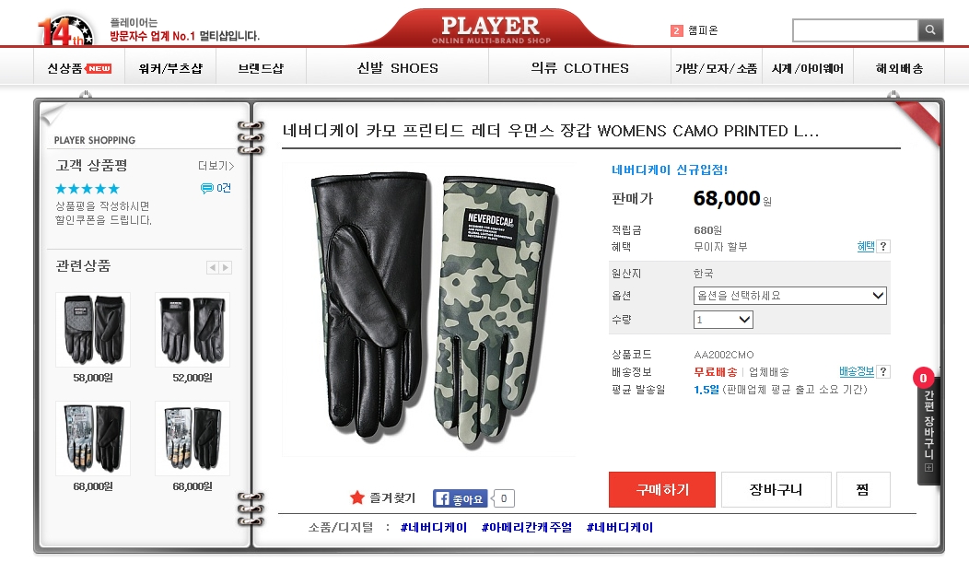Click the Facebook 좋아요 like button

point(460,498)
